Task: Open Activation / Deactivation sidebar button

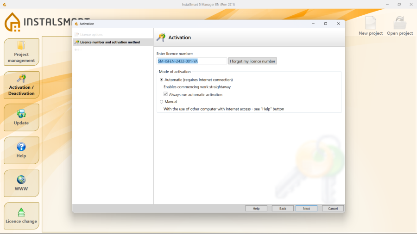Action: tap(21, 85)
